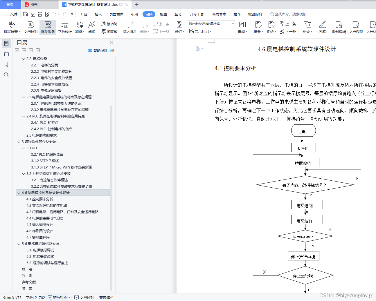Close the 目录 navigation pane
The height and width of the screenshot is (301, 376).
coord(111,42)
